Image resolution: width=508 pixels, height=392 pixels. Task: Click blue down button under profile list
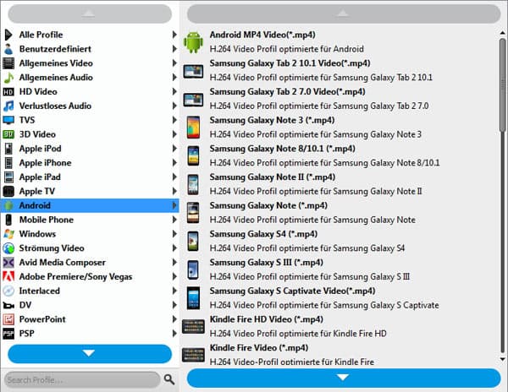coord(344,378)
